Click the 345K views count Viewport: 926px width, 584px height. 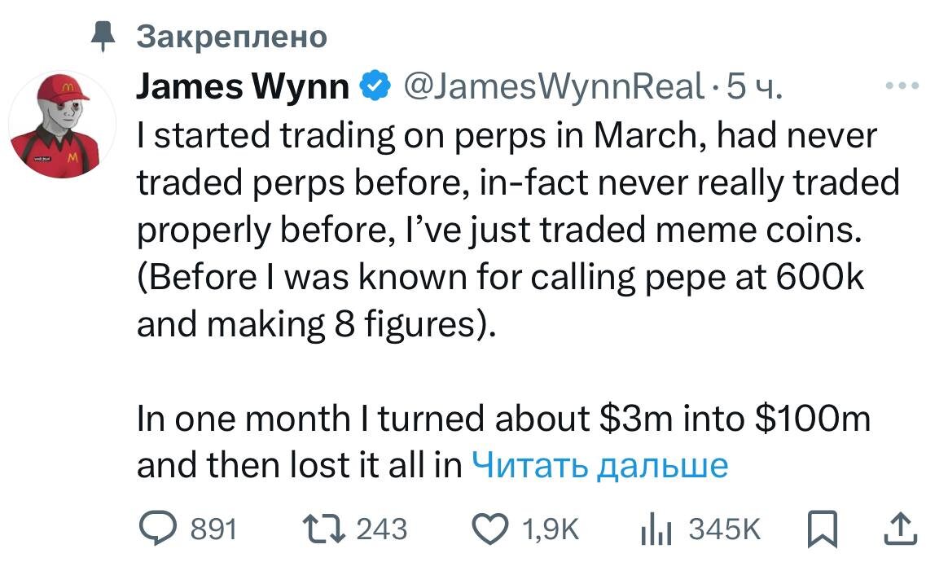click(724, 530)
